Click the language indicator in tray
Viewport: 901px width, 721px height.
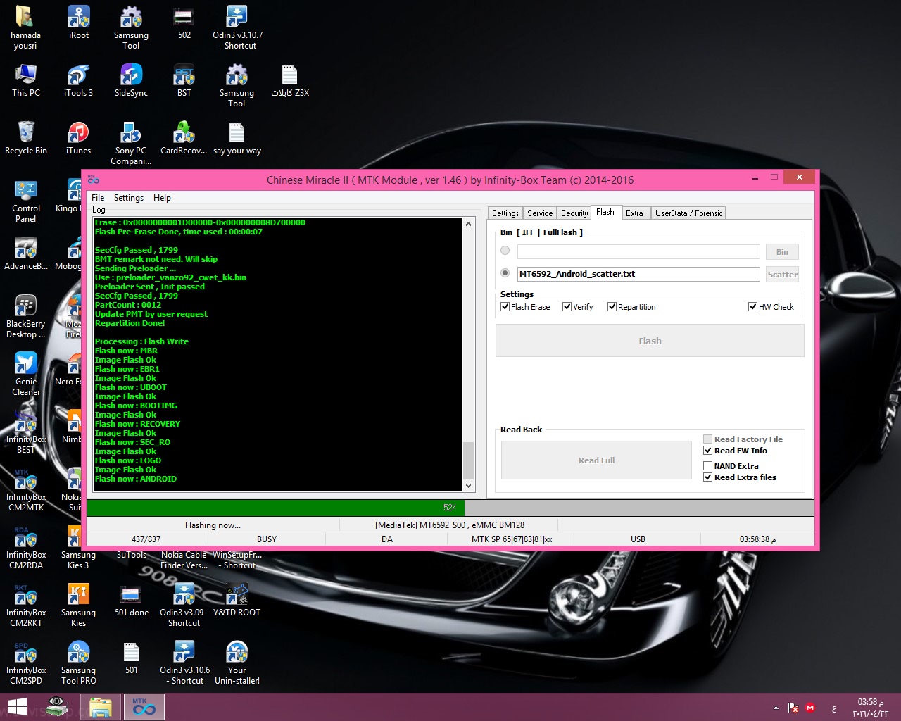coord(834,708)
